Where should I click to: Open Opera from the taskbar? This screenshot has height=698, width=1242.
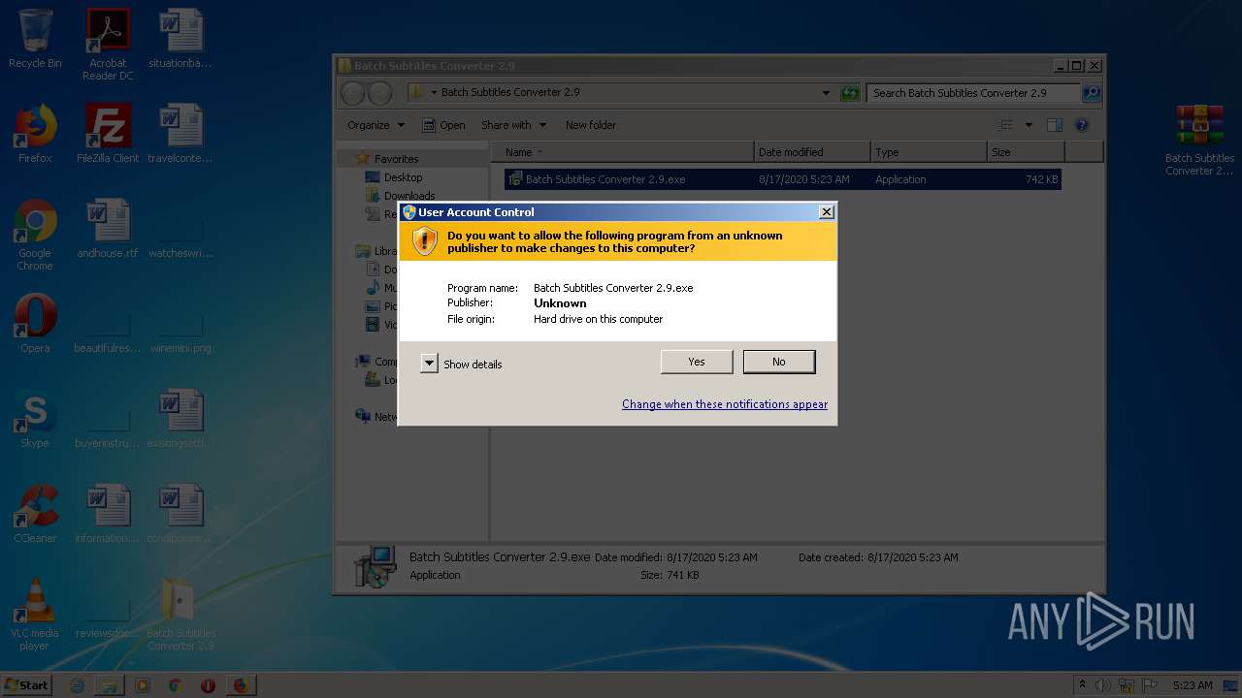pos(208,685)
